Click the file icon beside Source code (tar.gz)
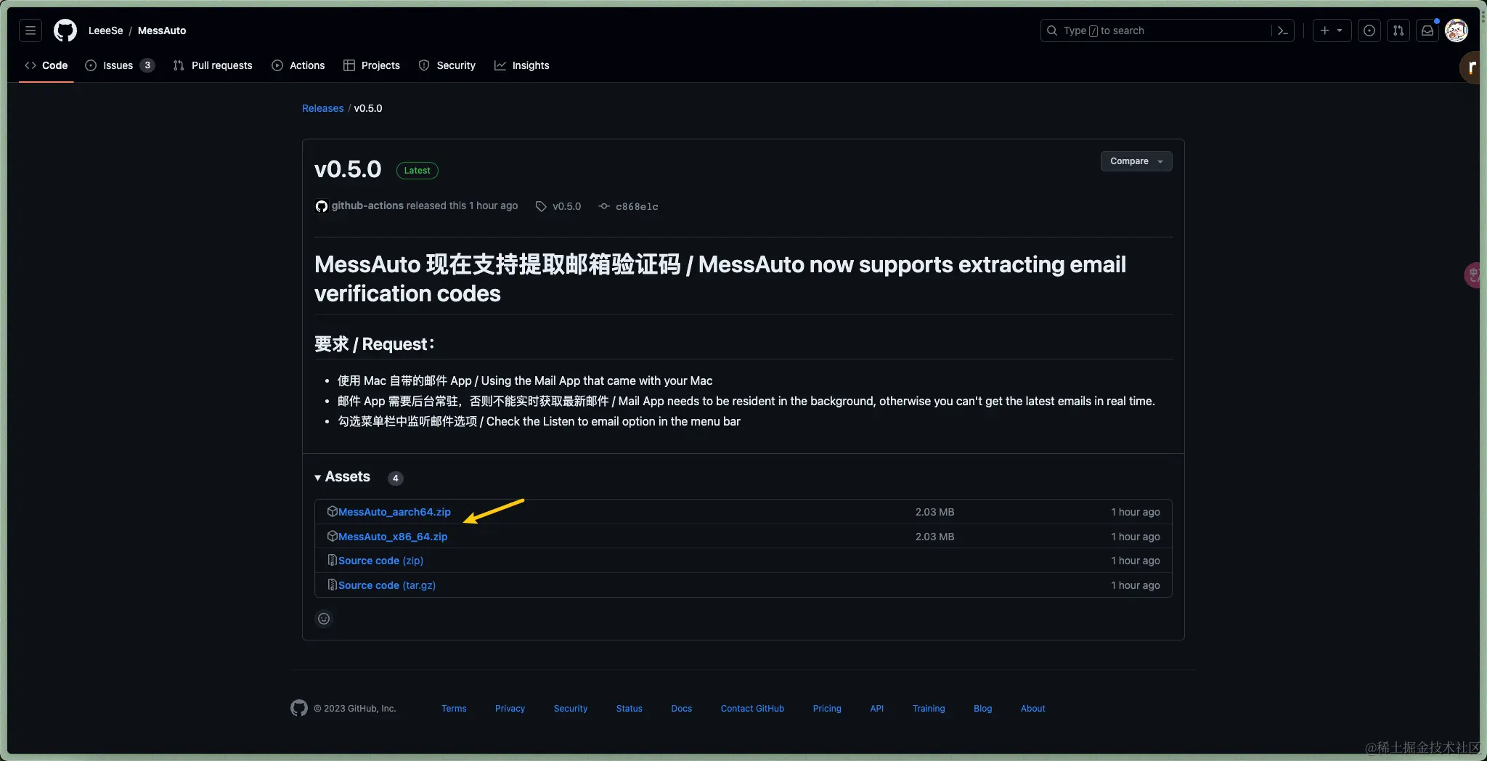The width and height of the screenshot is (1487, 761). pos(332,585)
